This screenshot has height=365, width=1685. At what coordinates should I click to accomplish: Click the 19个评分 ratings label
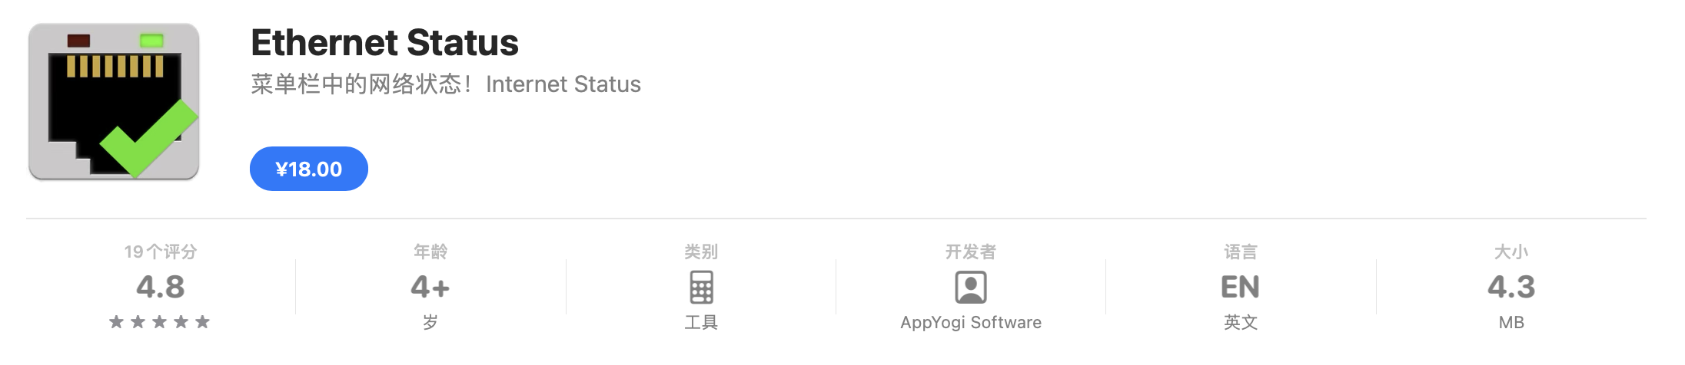coord(160,252)
